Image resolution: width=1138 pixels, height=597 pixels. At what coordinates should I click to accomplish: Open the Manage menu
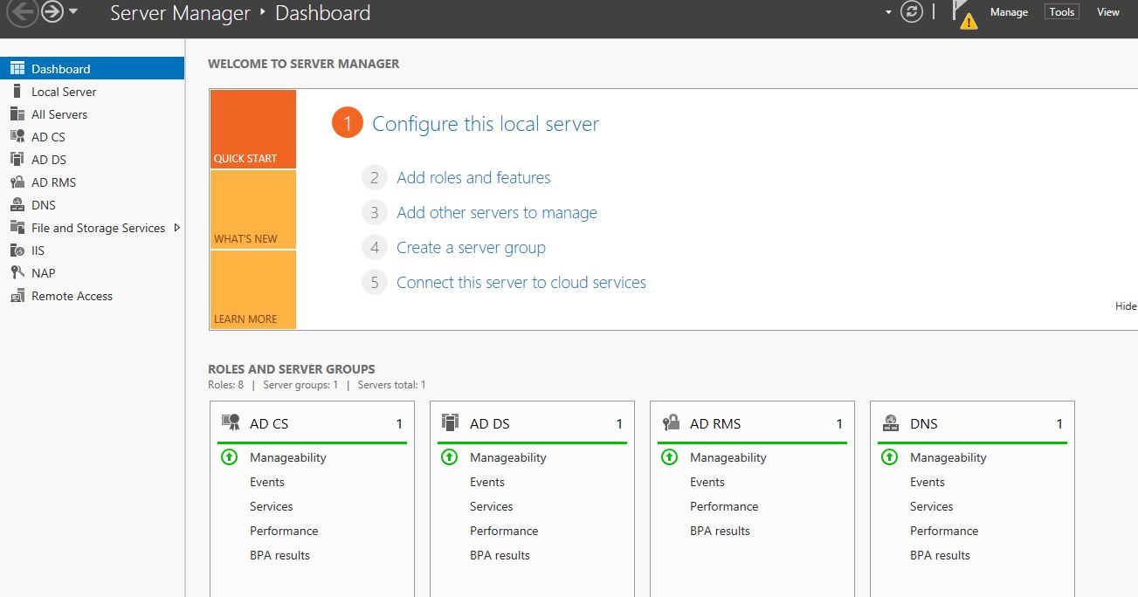coord(1009,12)
